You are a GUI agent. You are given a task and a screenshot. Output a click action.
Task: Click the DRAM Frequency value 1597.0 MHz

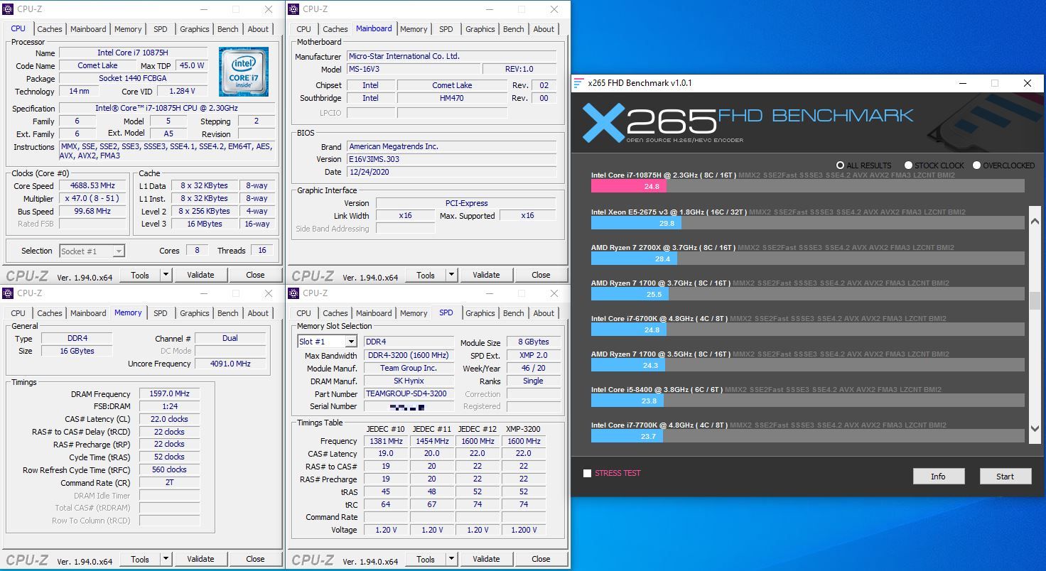(169, 394)
